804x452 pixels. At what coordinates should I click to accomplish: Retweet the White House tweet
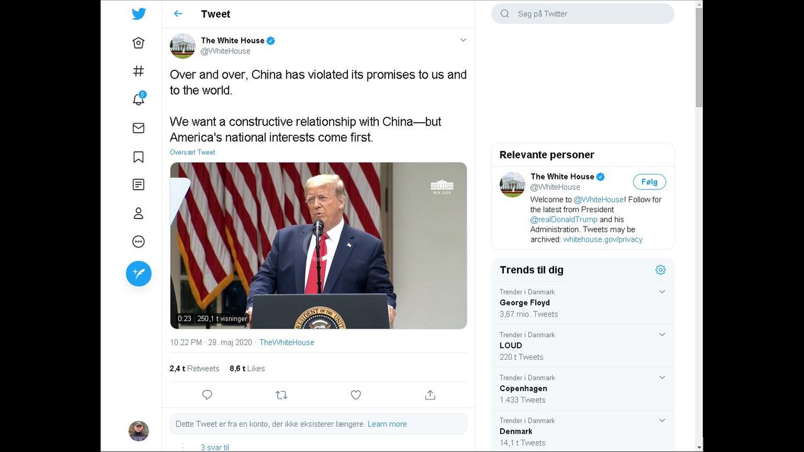click(281, 395)
